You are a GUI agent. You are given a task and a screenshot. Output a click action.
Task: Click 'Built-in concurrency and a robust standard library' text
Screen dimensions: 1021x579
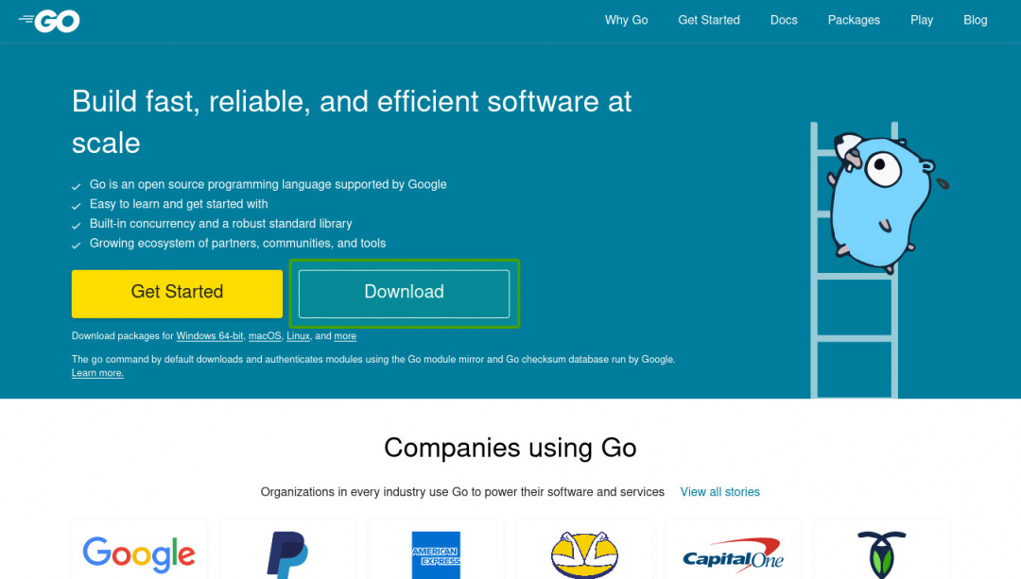[x=220, y=224]
